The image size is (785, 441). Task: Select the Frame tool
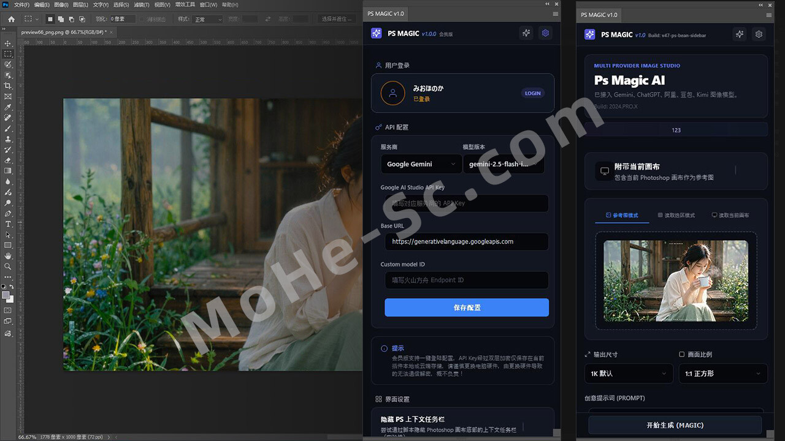coord(8,96)
